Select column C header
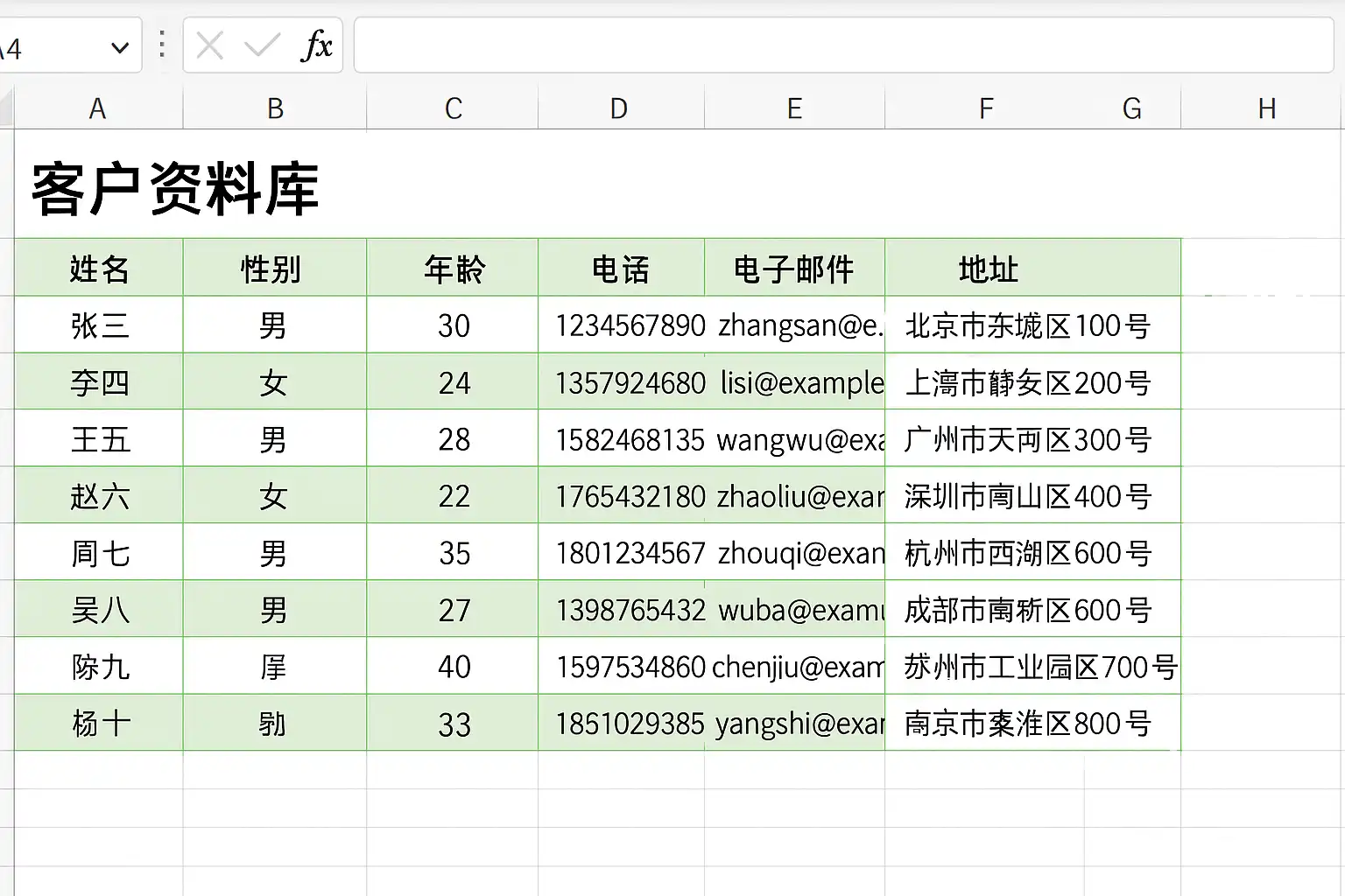 (x=453, y=108)
